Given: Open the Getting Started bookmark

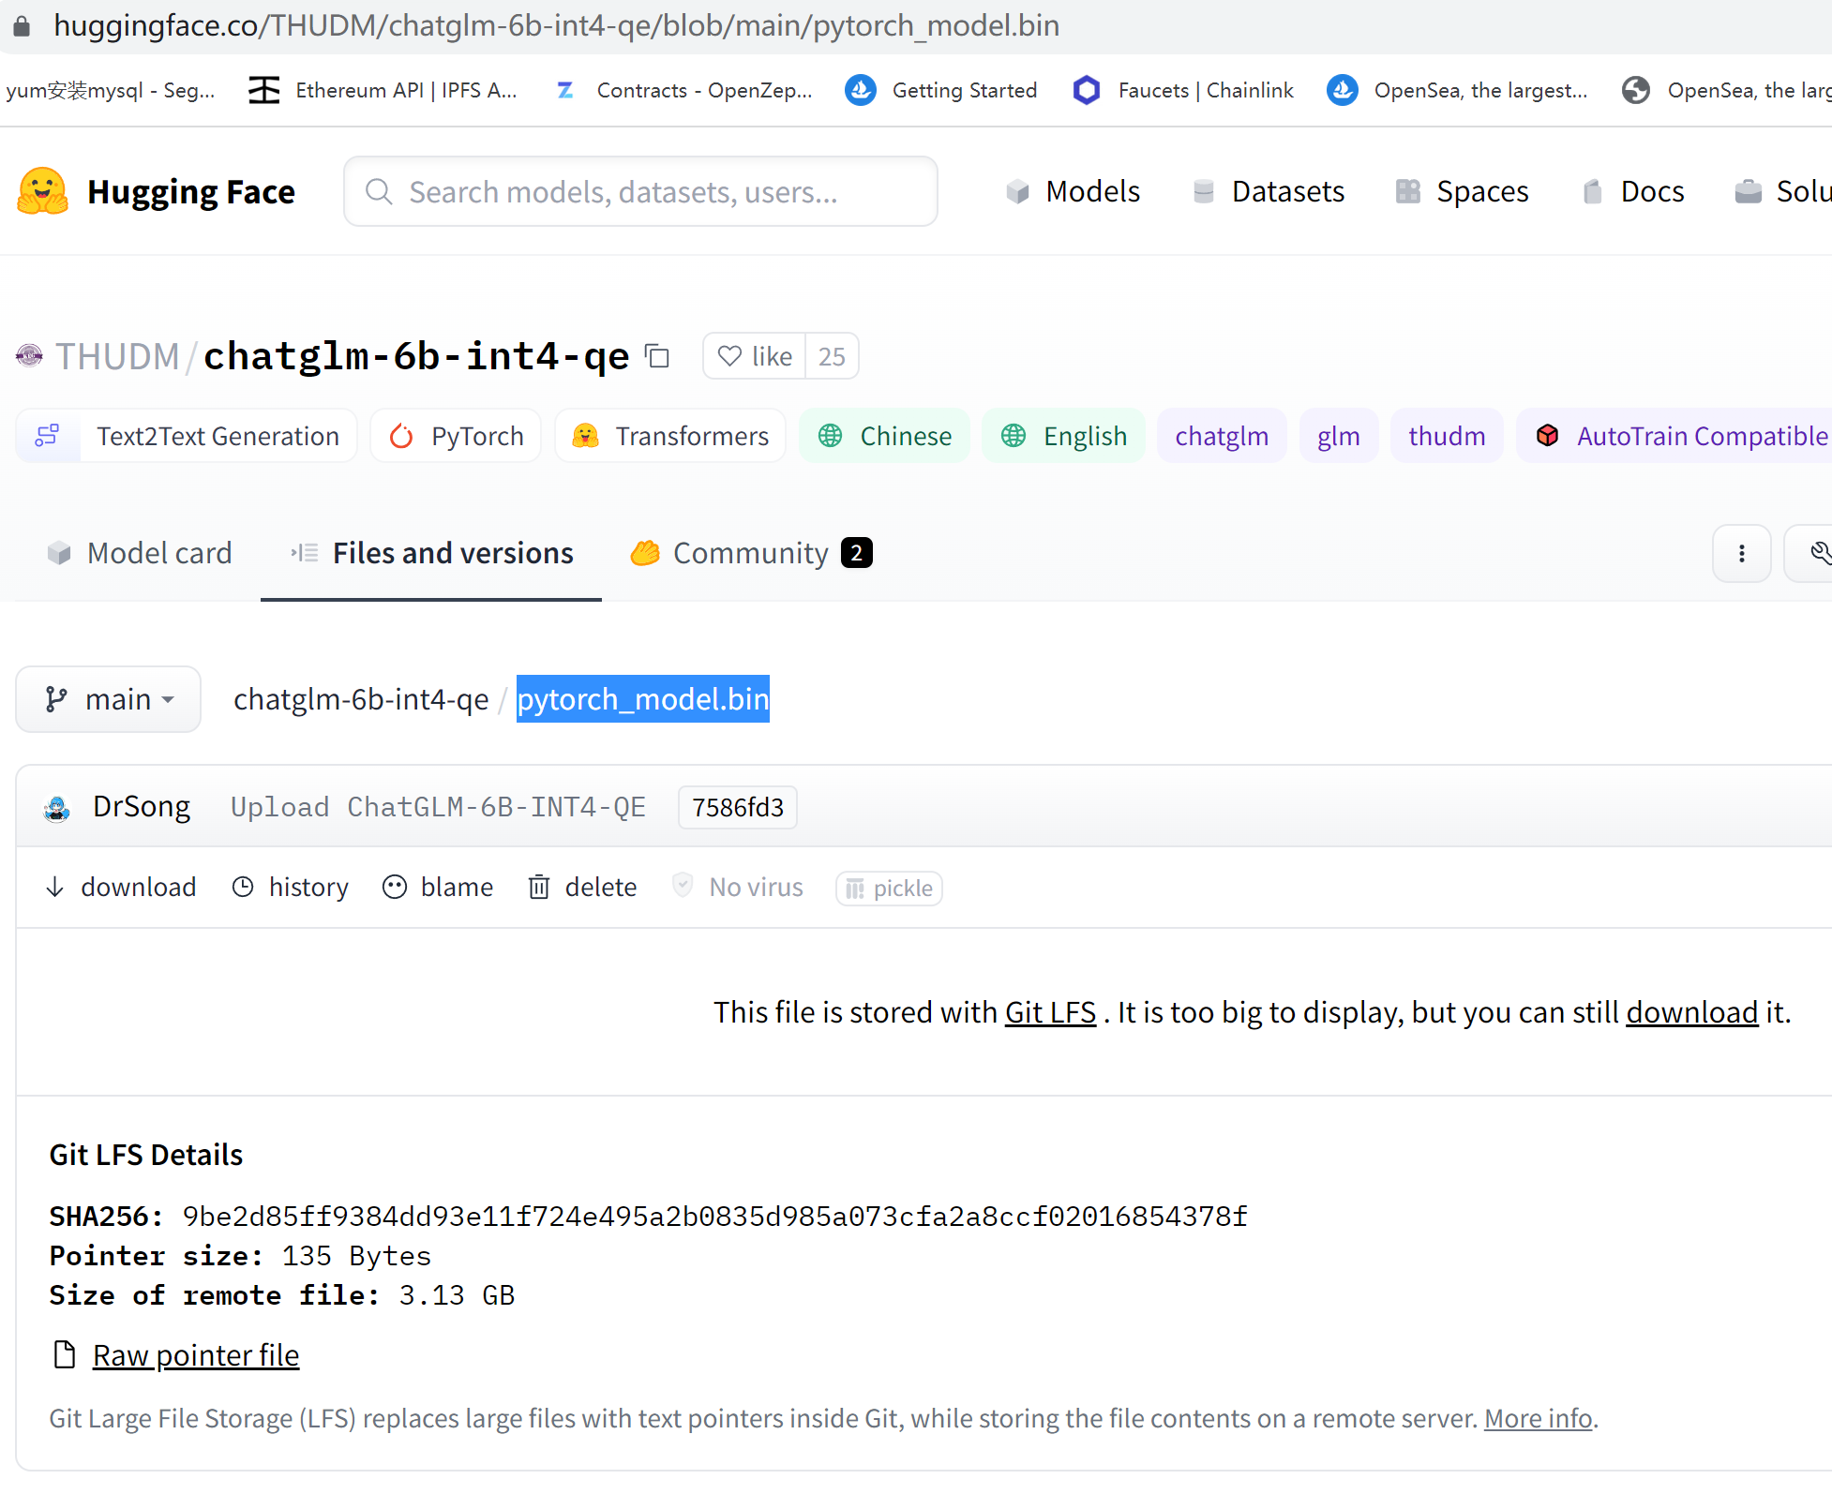Looking at the screenshot, I should coord(941,90).
